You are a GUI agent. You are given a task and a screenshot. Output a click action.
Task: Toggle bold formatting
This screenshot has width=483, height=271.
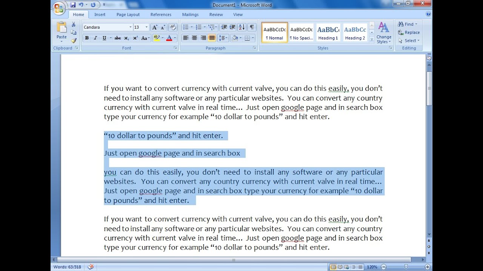tap(87, 38)
